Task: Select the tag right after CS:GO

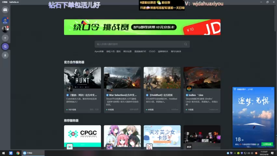Action: click(163, 51)
